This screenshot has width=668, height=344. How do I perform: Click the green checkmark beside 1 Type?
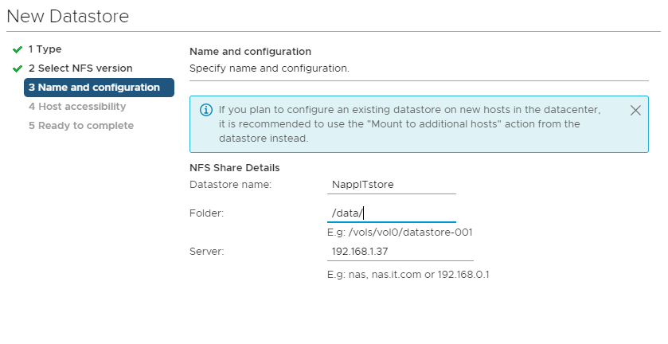(x=18, y=50)
